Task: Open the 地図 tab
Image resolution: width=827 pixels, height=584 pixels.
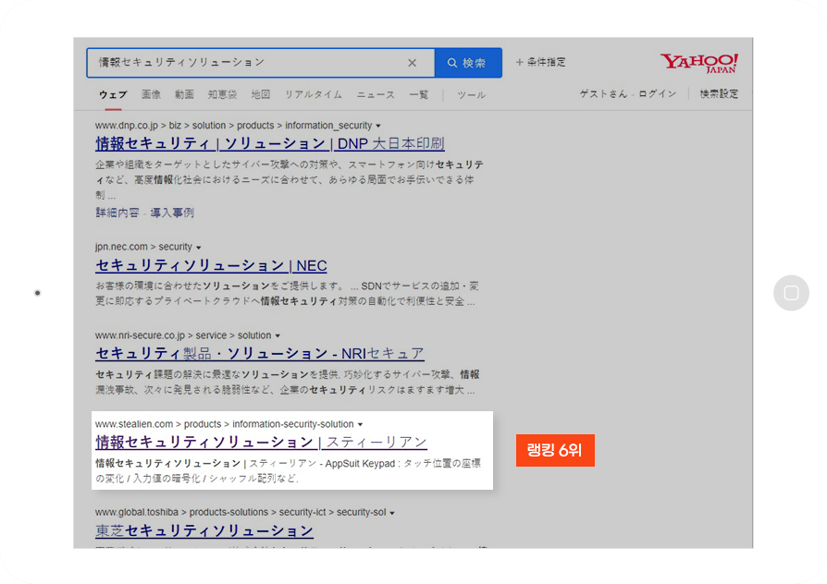Action: coord(261,95)
